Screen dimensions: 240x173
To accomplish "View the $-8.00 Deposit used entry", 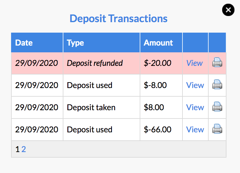I will click(x=195, y=85).
